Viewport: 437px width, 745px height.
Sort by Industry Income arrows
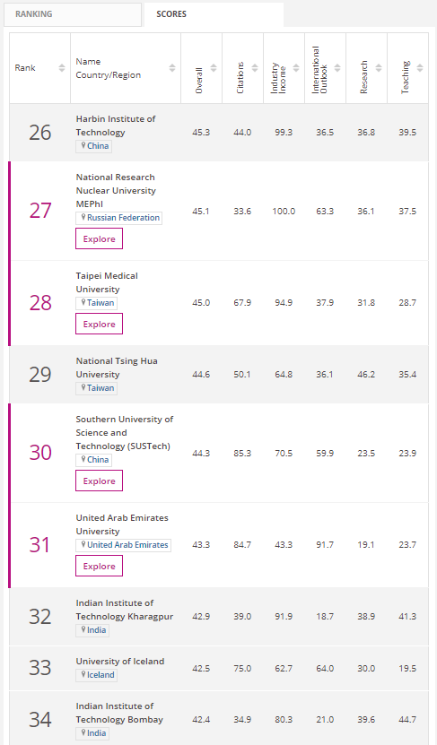coord(296,68)
